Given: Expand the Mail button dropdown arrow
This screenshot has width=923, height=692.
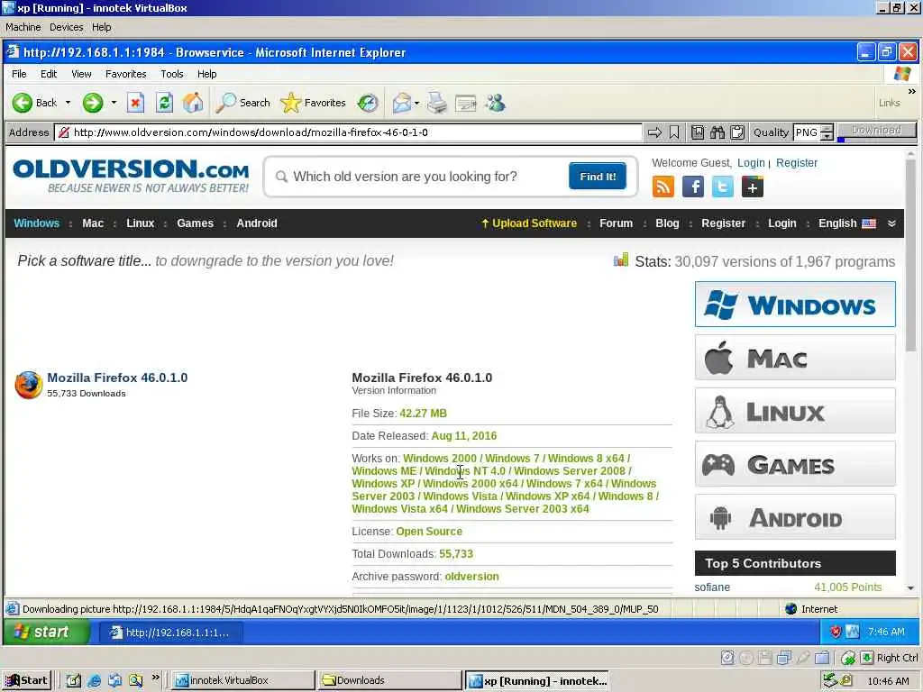Looking at the screenshot, I should (x=416, y=103).
